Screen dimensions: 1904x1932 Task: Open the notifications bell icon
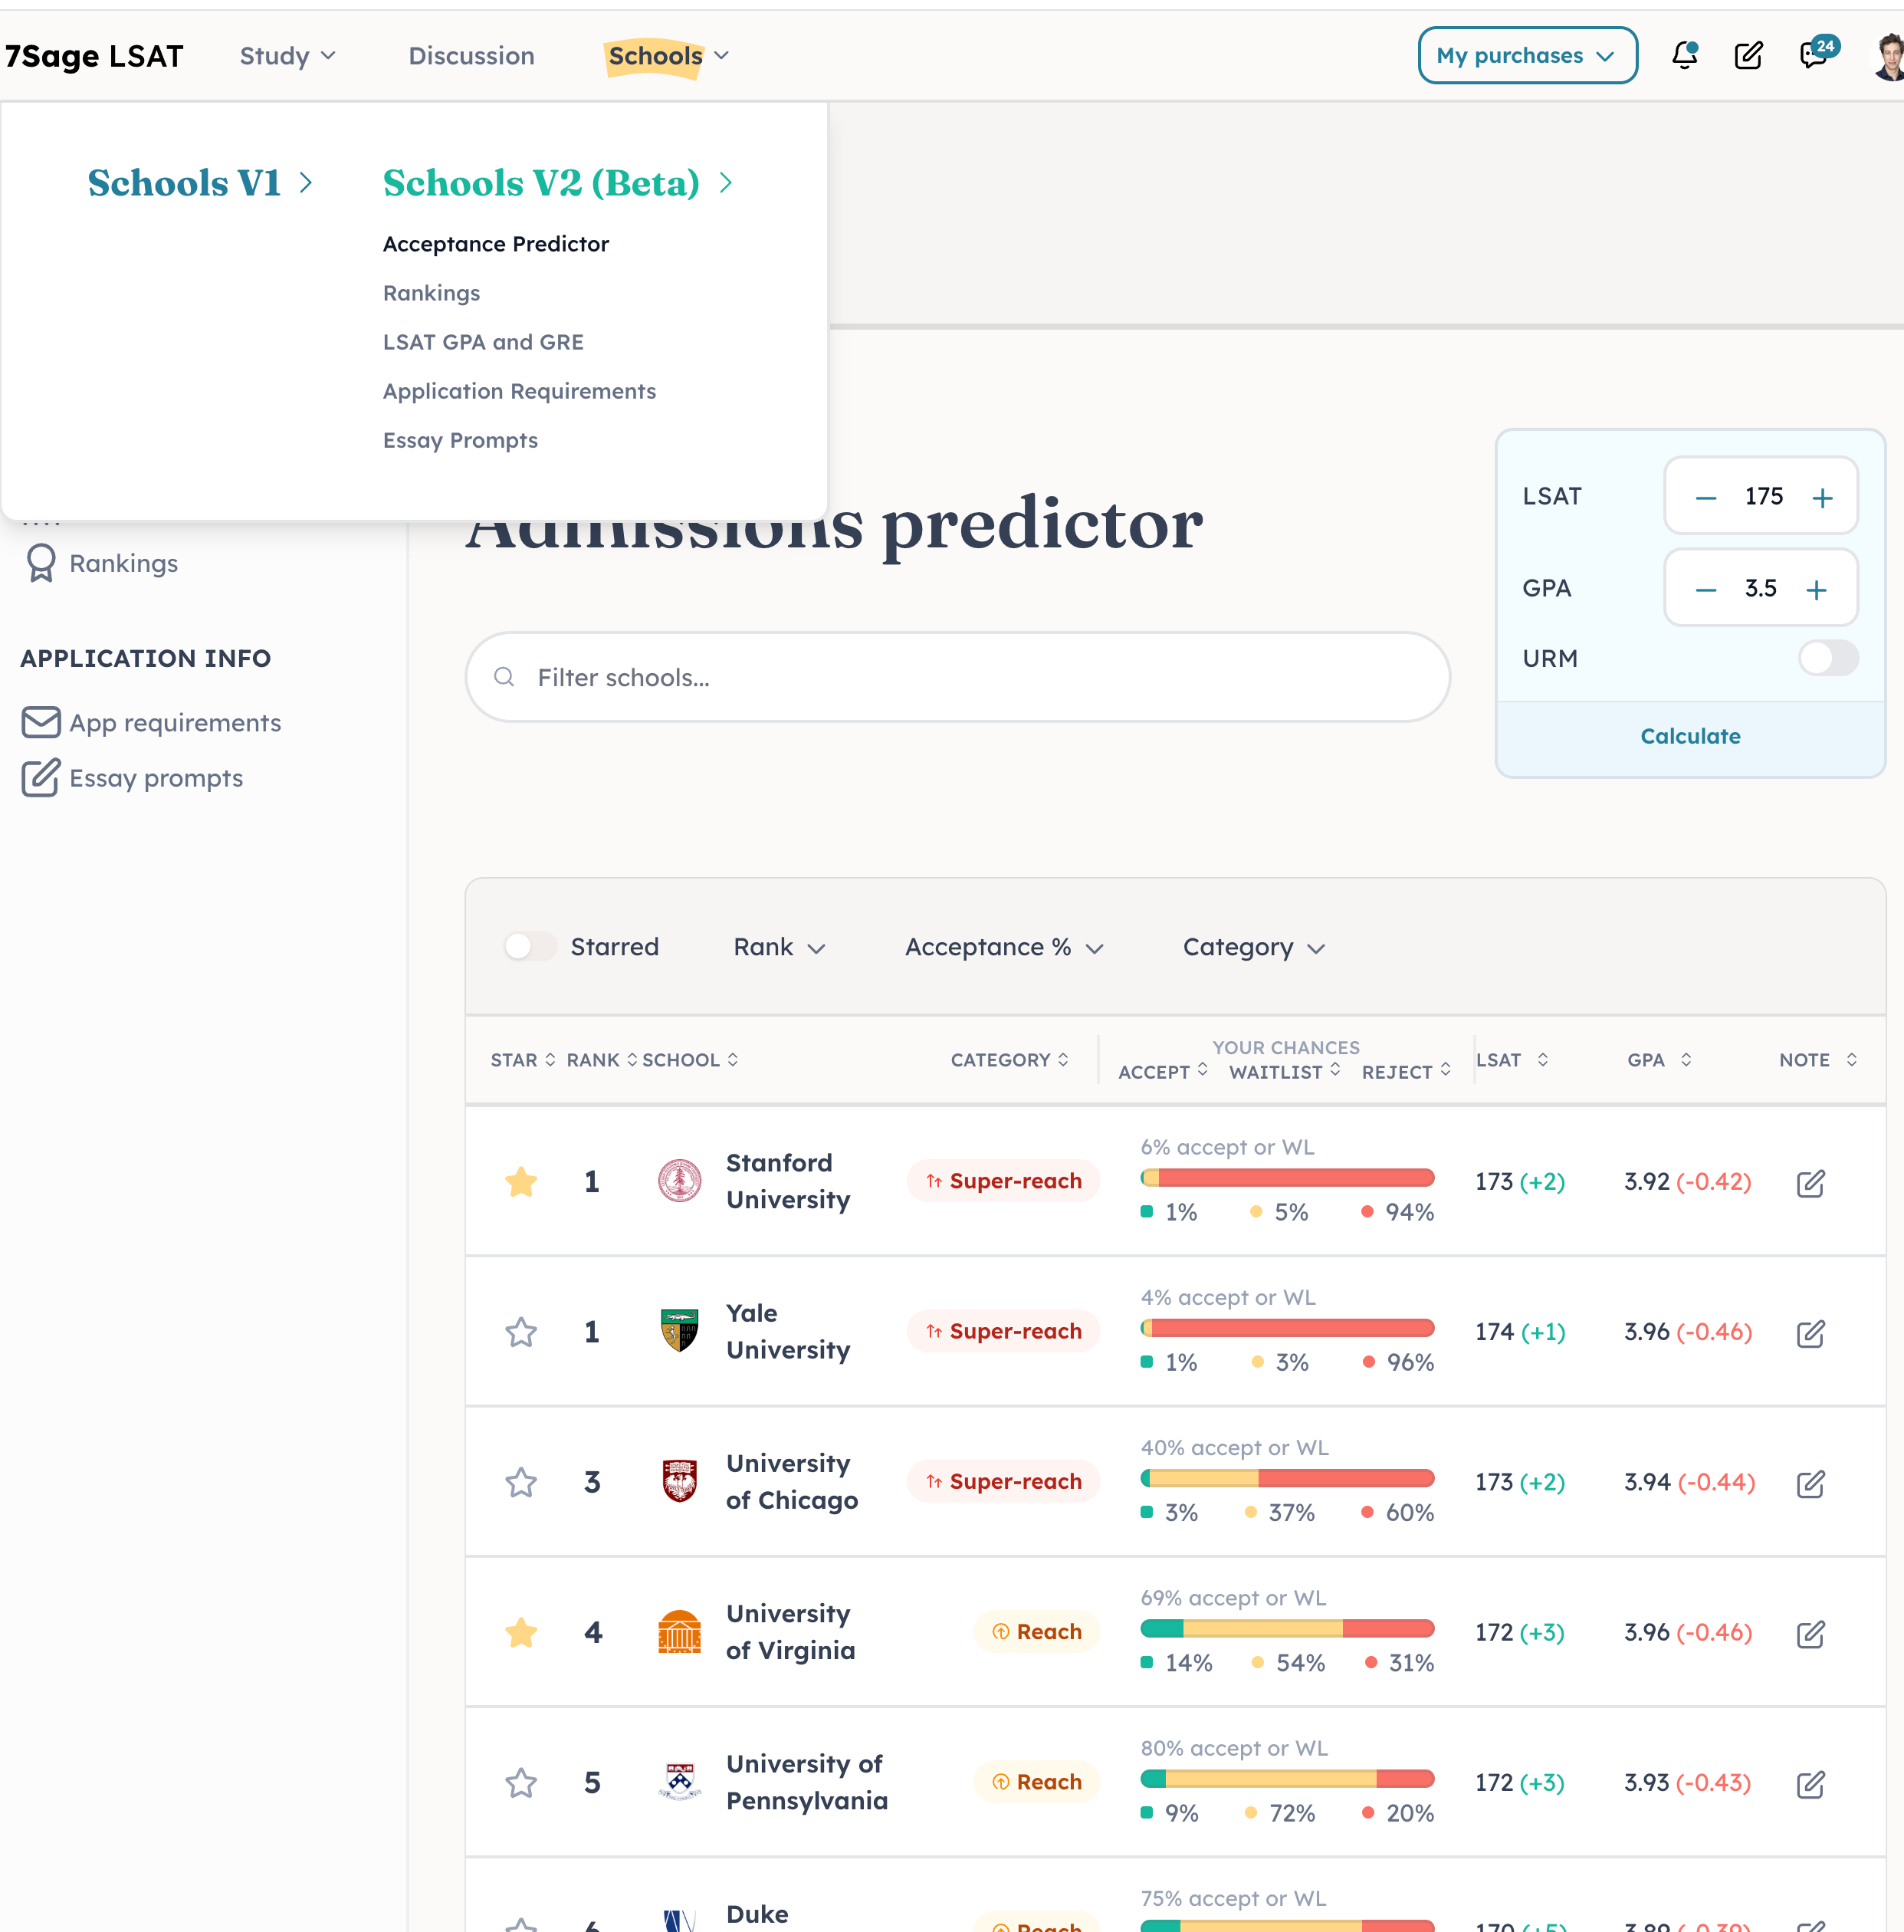(1685, 55)
